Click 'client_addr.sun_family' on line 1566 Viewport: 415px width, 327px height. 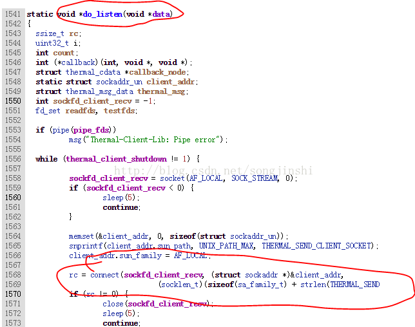click(115, 256)
